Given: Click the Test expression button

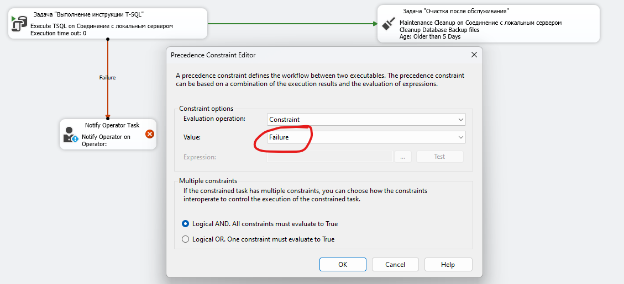Looking at the screenshot, I should (x=439, y=157).
